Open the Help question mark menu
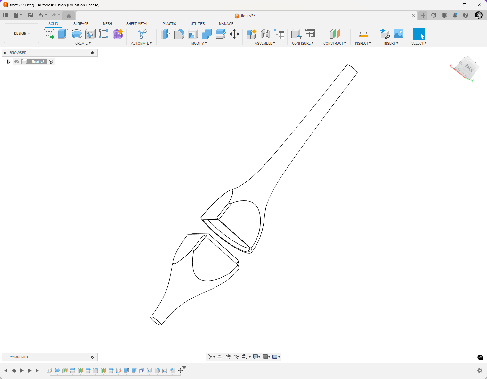Screen dimensions: 487x379 pos(466,15)
